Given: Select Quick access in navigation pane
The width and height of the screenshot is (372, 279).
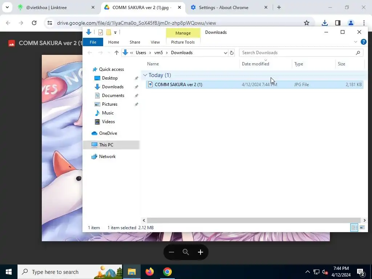Looking at the screenshot, I should 111,69.
